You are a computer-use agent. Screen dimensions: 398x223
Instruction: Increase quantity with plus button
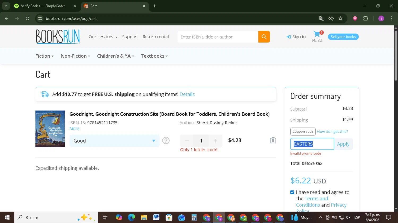click(215, 141)
